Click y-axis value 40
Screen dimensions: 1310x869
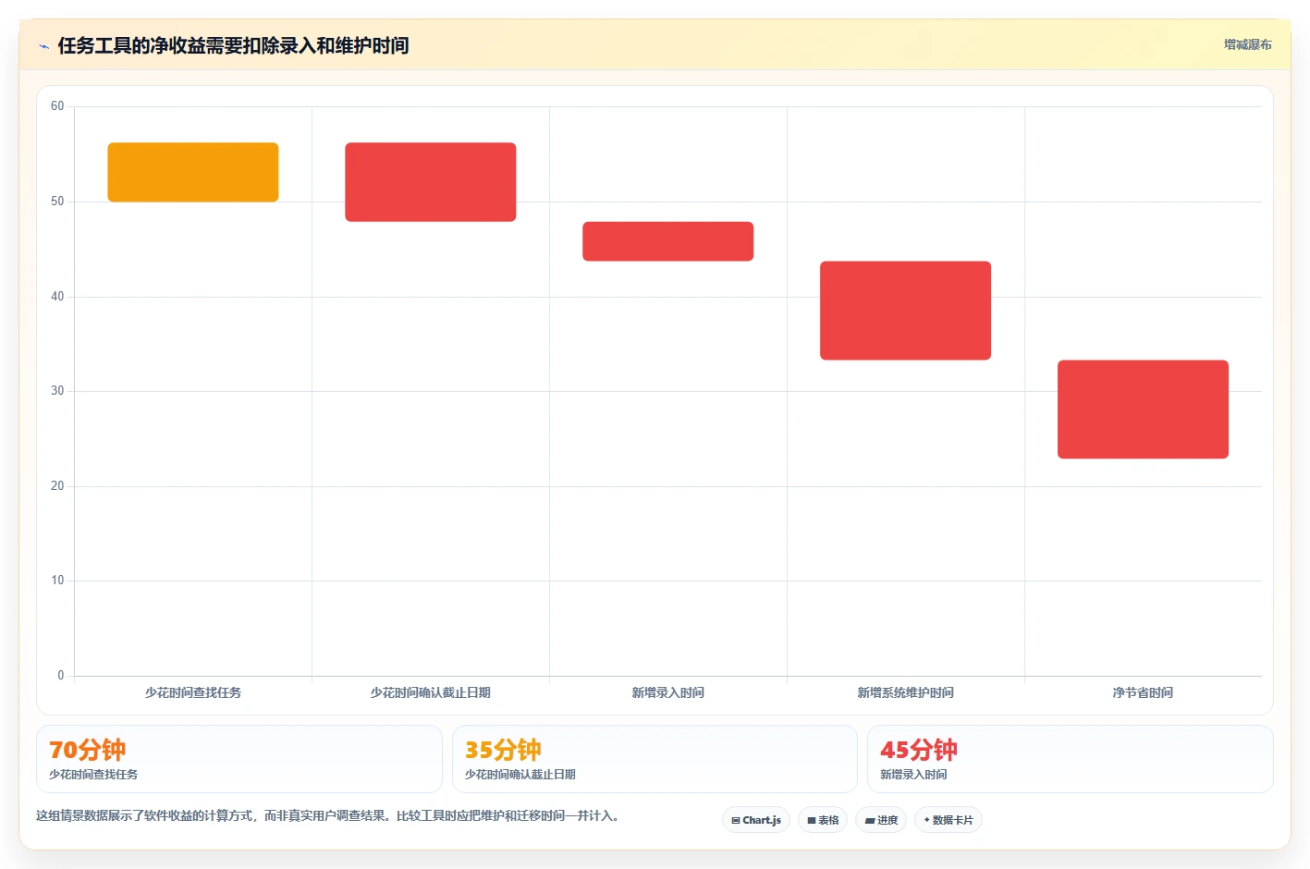(x=57, y=297)
